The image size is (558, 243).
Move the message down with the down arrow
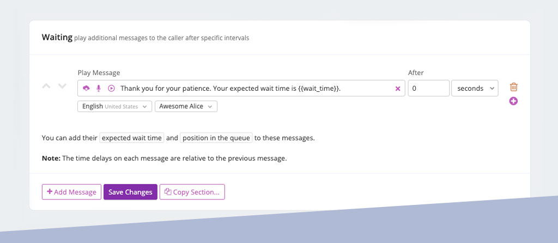coord(62,86)
